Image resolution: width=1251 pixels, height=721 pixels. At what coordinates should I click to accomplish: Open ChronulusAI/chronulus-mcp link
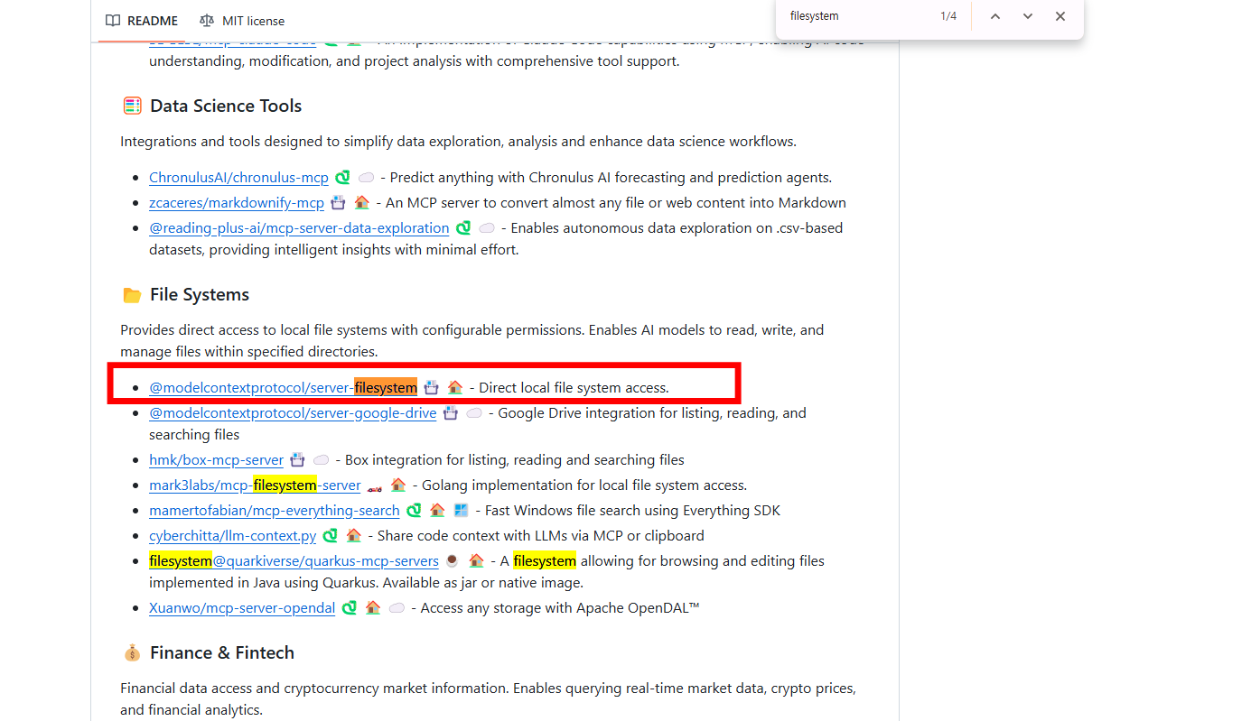click(238, 178)
